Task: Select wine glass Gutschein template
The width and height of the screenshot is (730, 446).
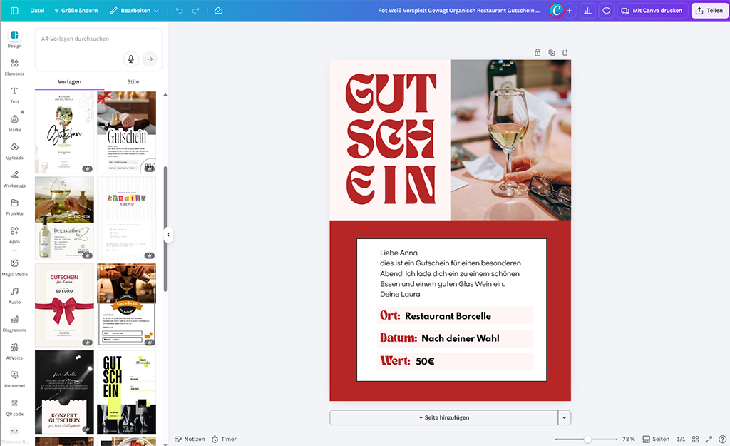Action: (64, 132)
